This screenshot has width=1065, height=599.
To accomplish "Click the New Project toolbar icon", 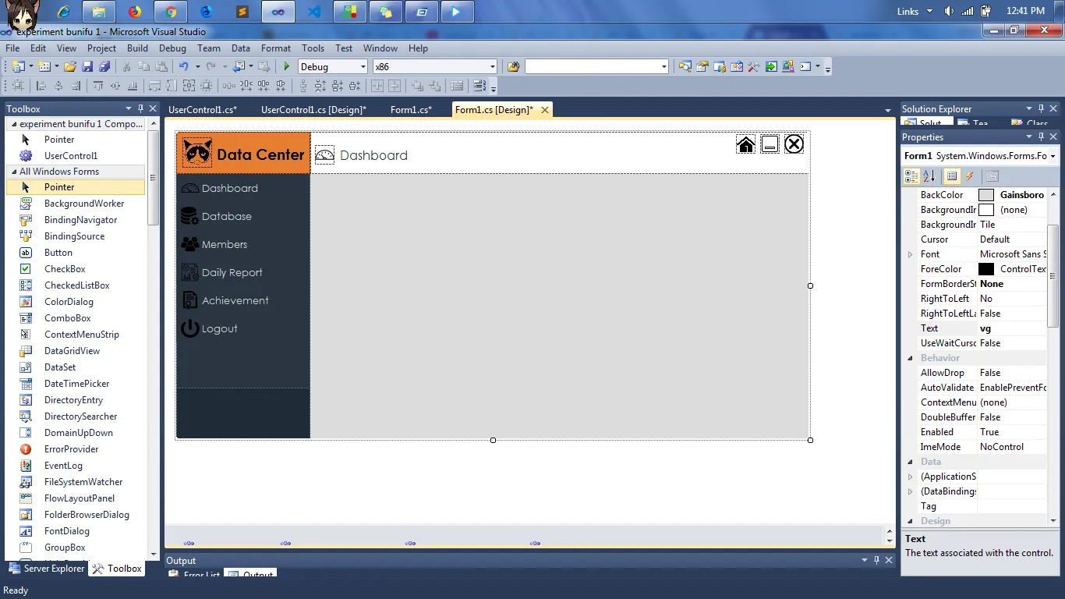I will (19, 66).
